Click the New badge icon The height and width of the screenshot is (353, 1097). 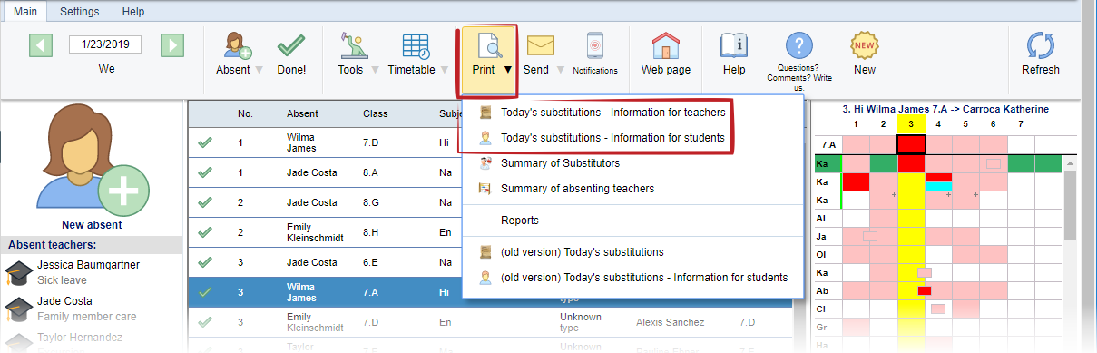coord(864,45)
